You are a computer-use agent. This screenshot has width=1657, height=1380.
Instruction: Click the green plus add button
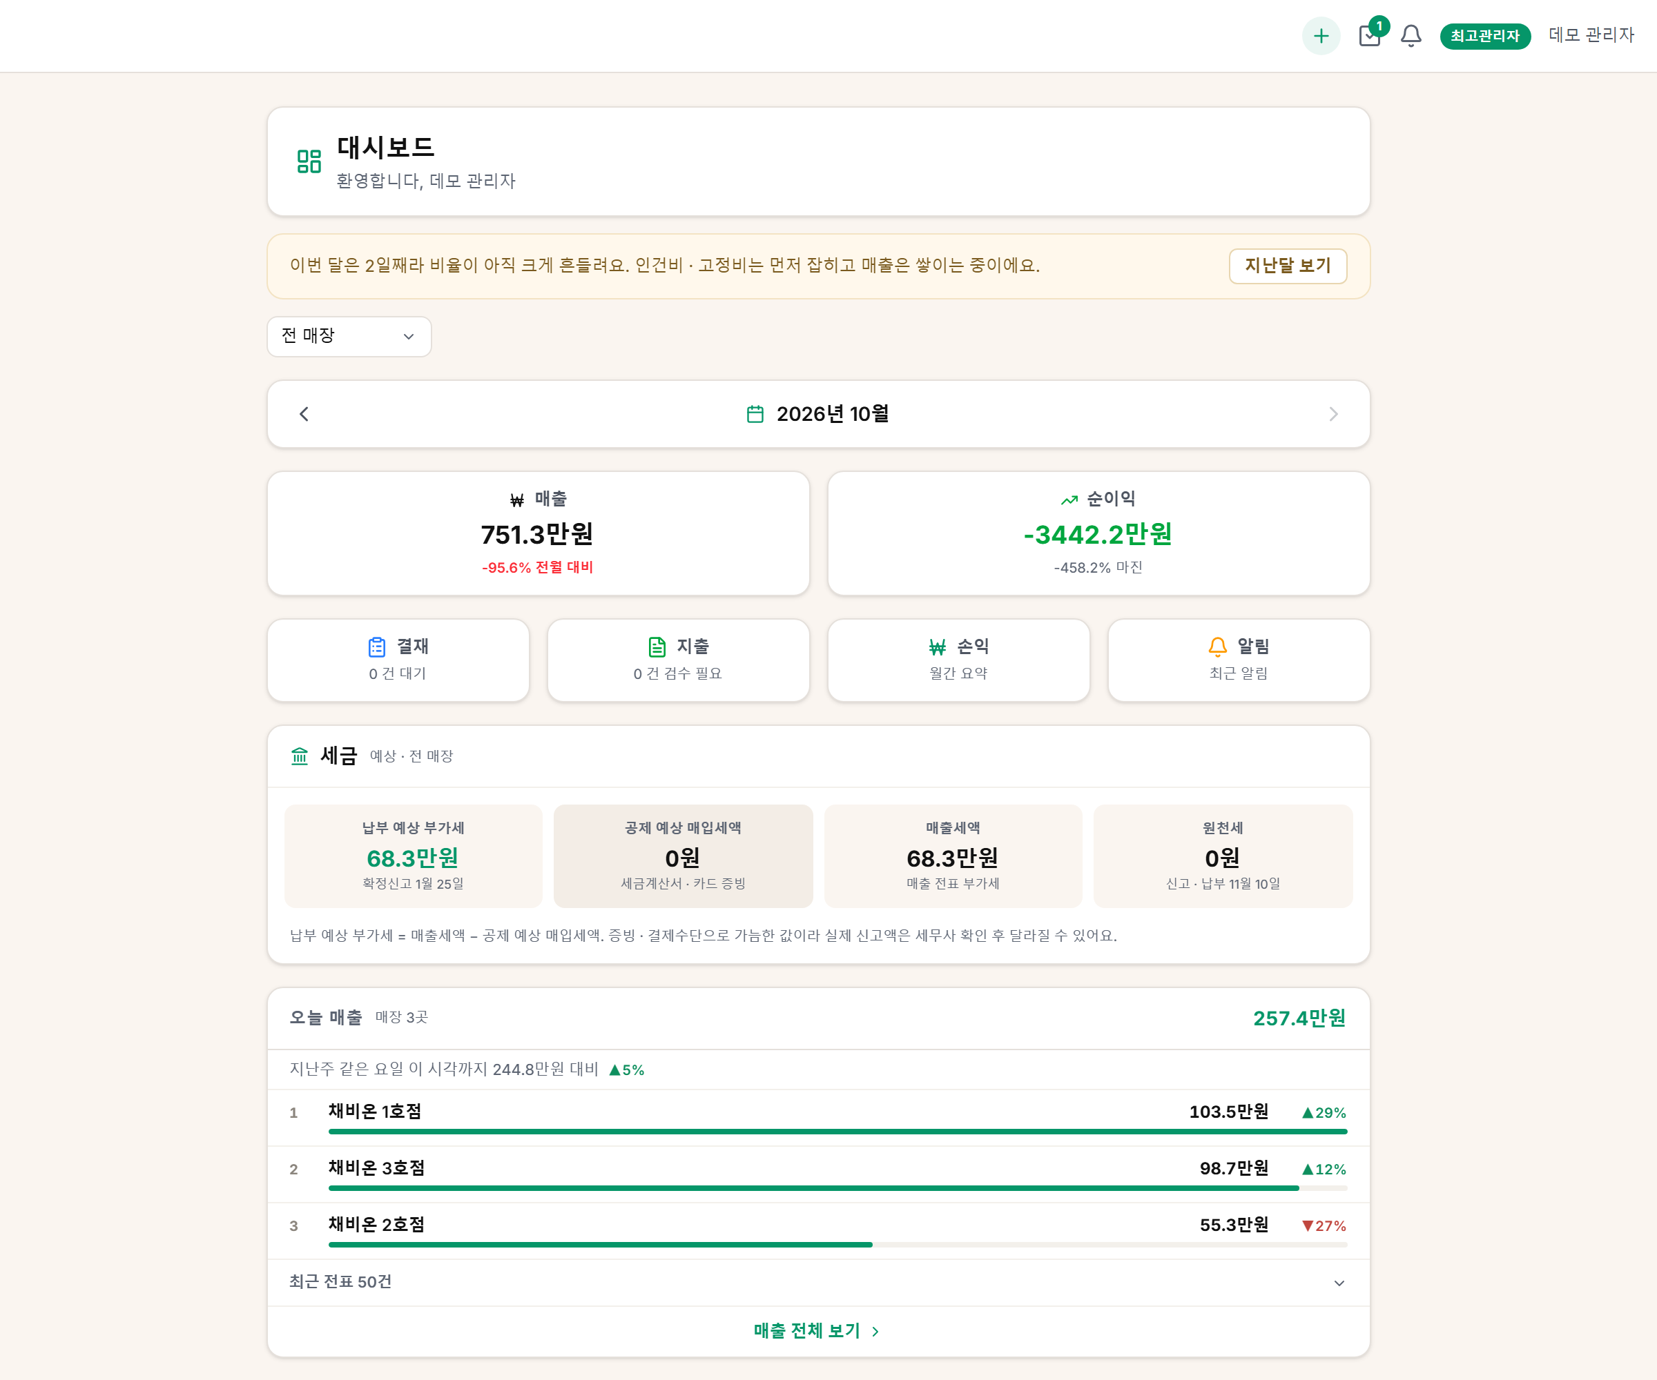click(1321, 35)
